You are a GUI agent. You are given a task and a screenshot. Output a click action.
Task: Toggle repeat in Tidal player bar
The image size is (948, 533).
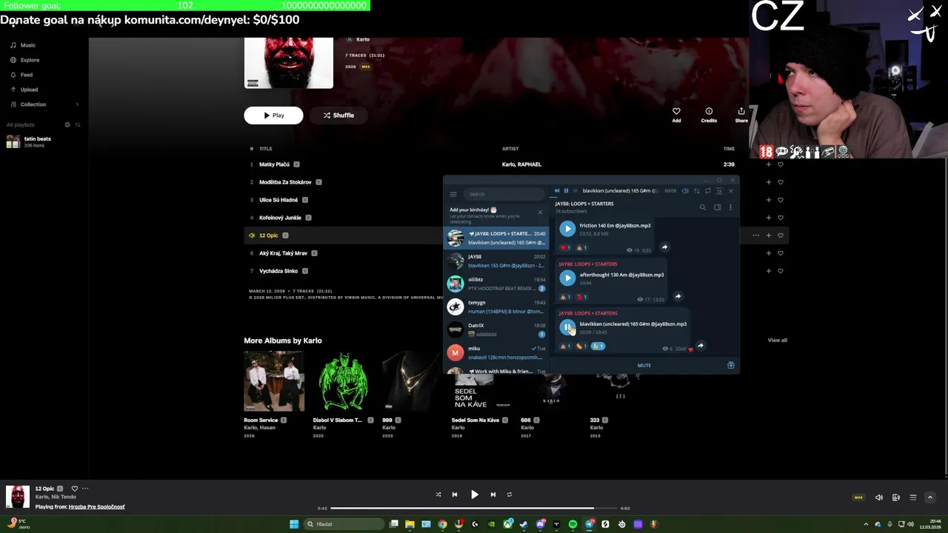(x=510, y=495)
